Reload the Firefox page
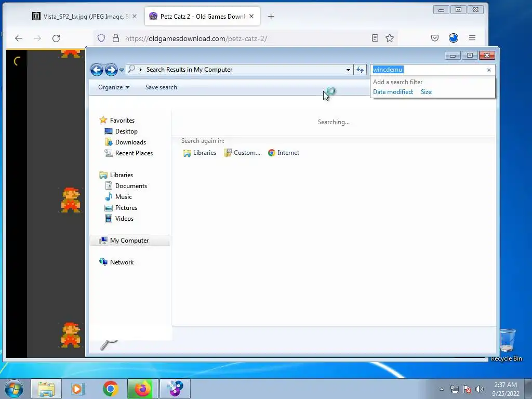Screen dimensions: 532x399 click(x=56, y=38)
